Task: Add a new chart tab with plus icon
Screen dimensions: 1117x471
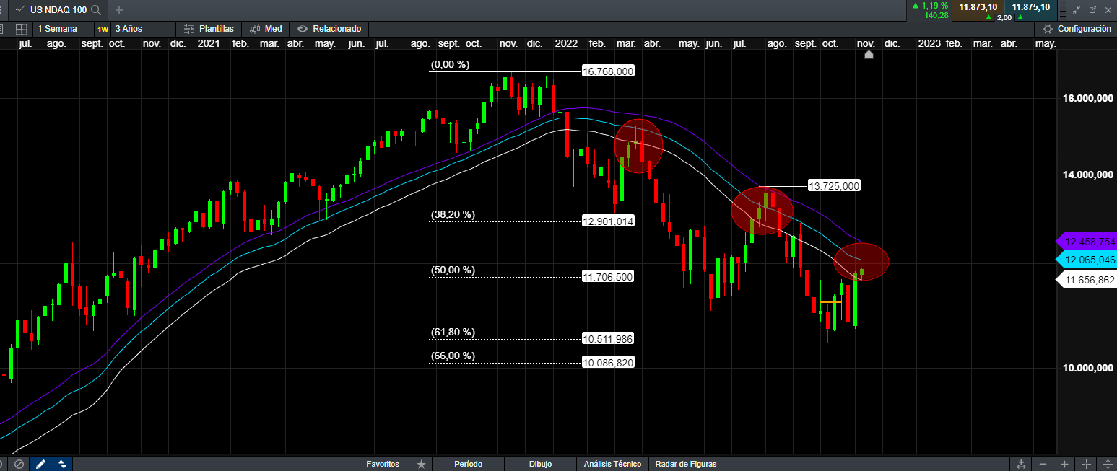Action: click(119, 10)
